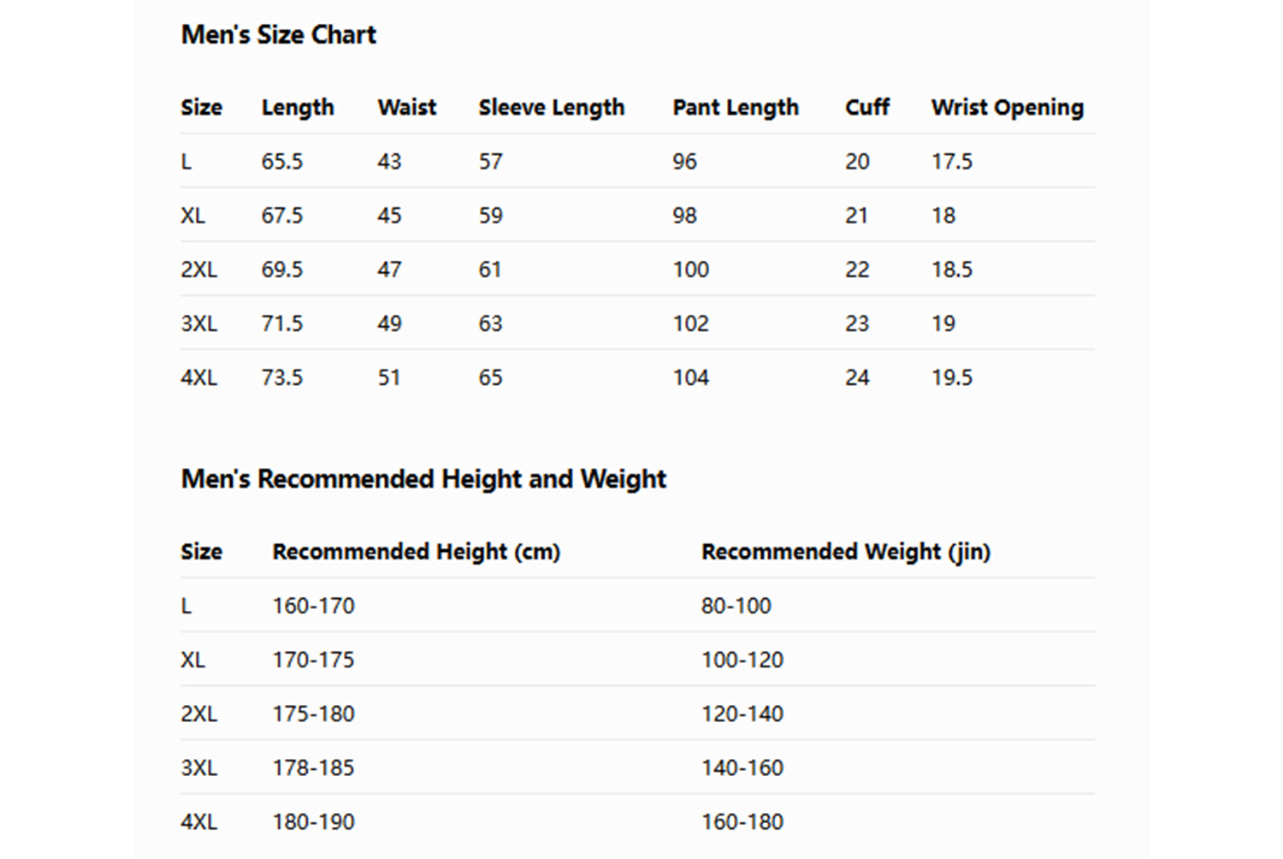Click the 120-140 weight range cell
1283x859 pixels.
coord(742,714)
